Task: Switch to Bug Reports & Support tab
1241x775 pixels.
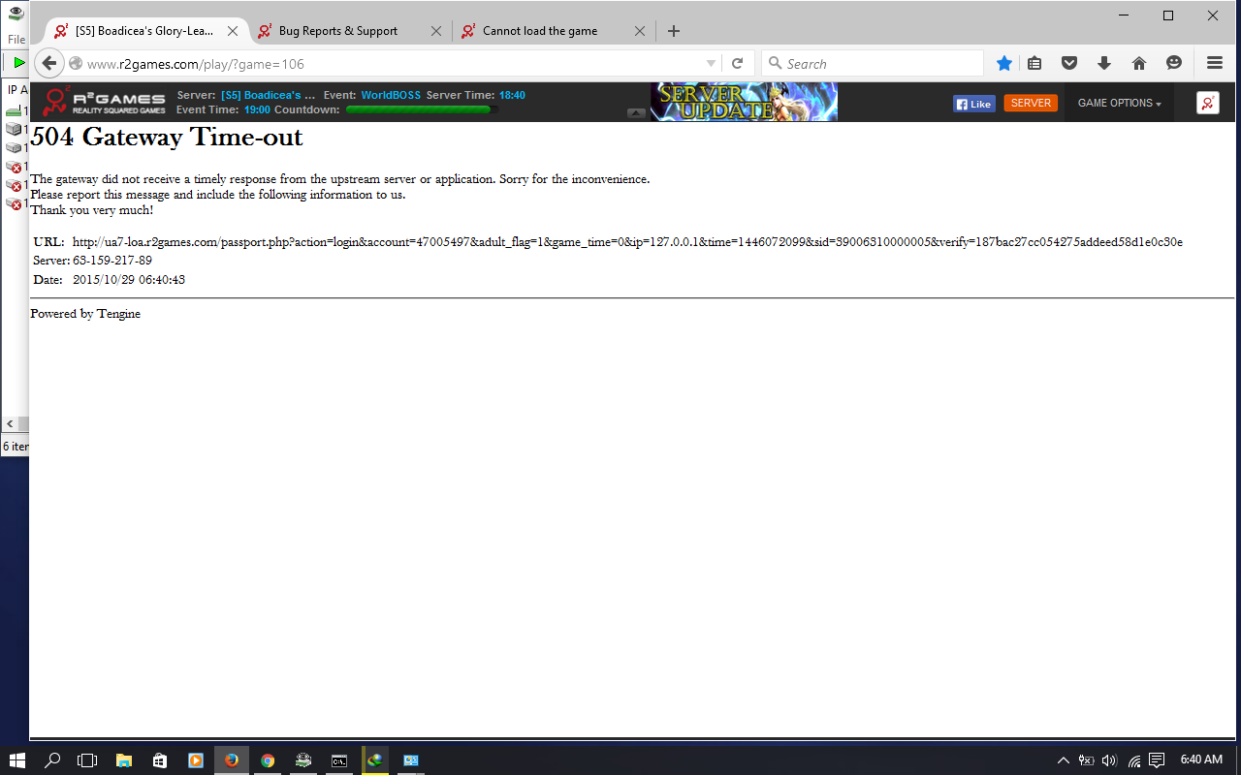Action: click(337, 31)
